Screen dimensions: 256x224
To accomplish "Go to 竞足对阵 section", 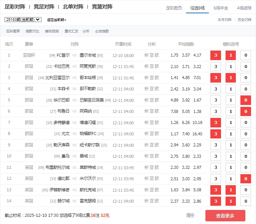I will point(44,7).
